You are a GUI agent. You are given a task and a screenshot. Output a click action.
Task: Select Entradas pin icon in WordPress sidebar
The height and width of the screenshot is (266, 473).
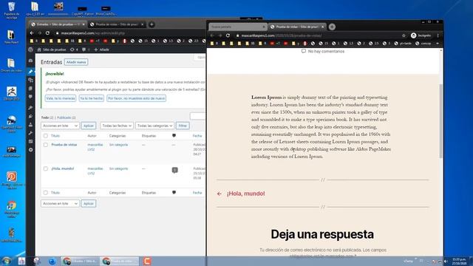31,72
